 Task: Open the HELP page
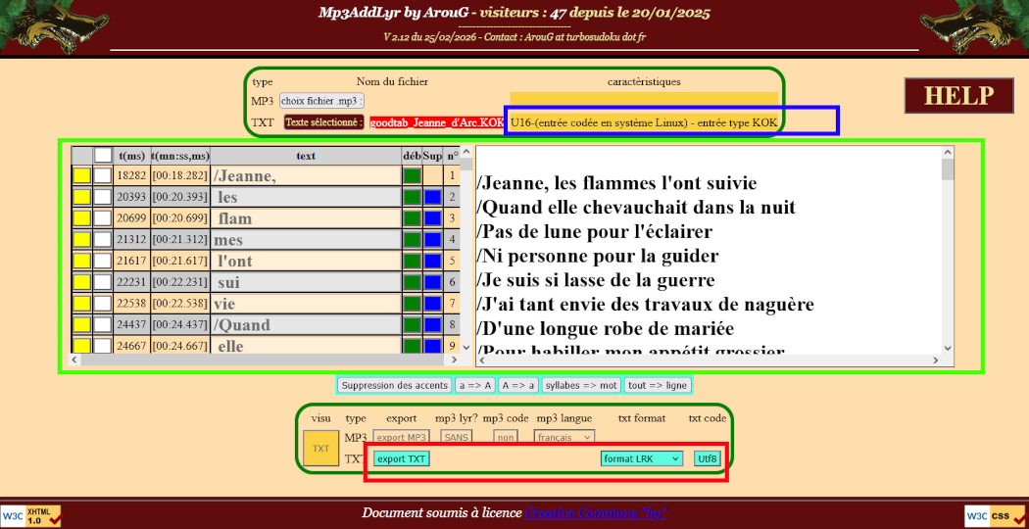tap(958, 96)
